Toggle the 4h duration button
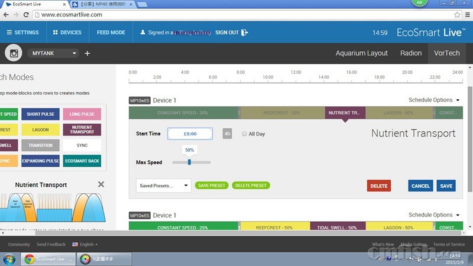 tap(227, 134)
